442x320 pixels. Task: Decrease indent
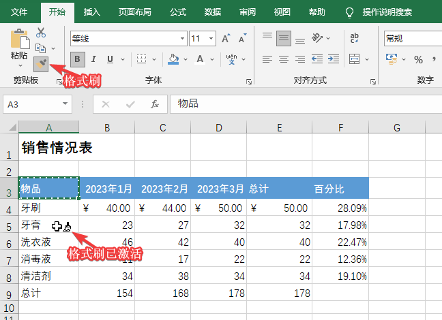317,59
